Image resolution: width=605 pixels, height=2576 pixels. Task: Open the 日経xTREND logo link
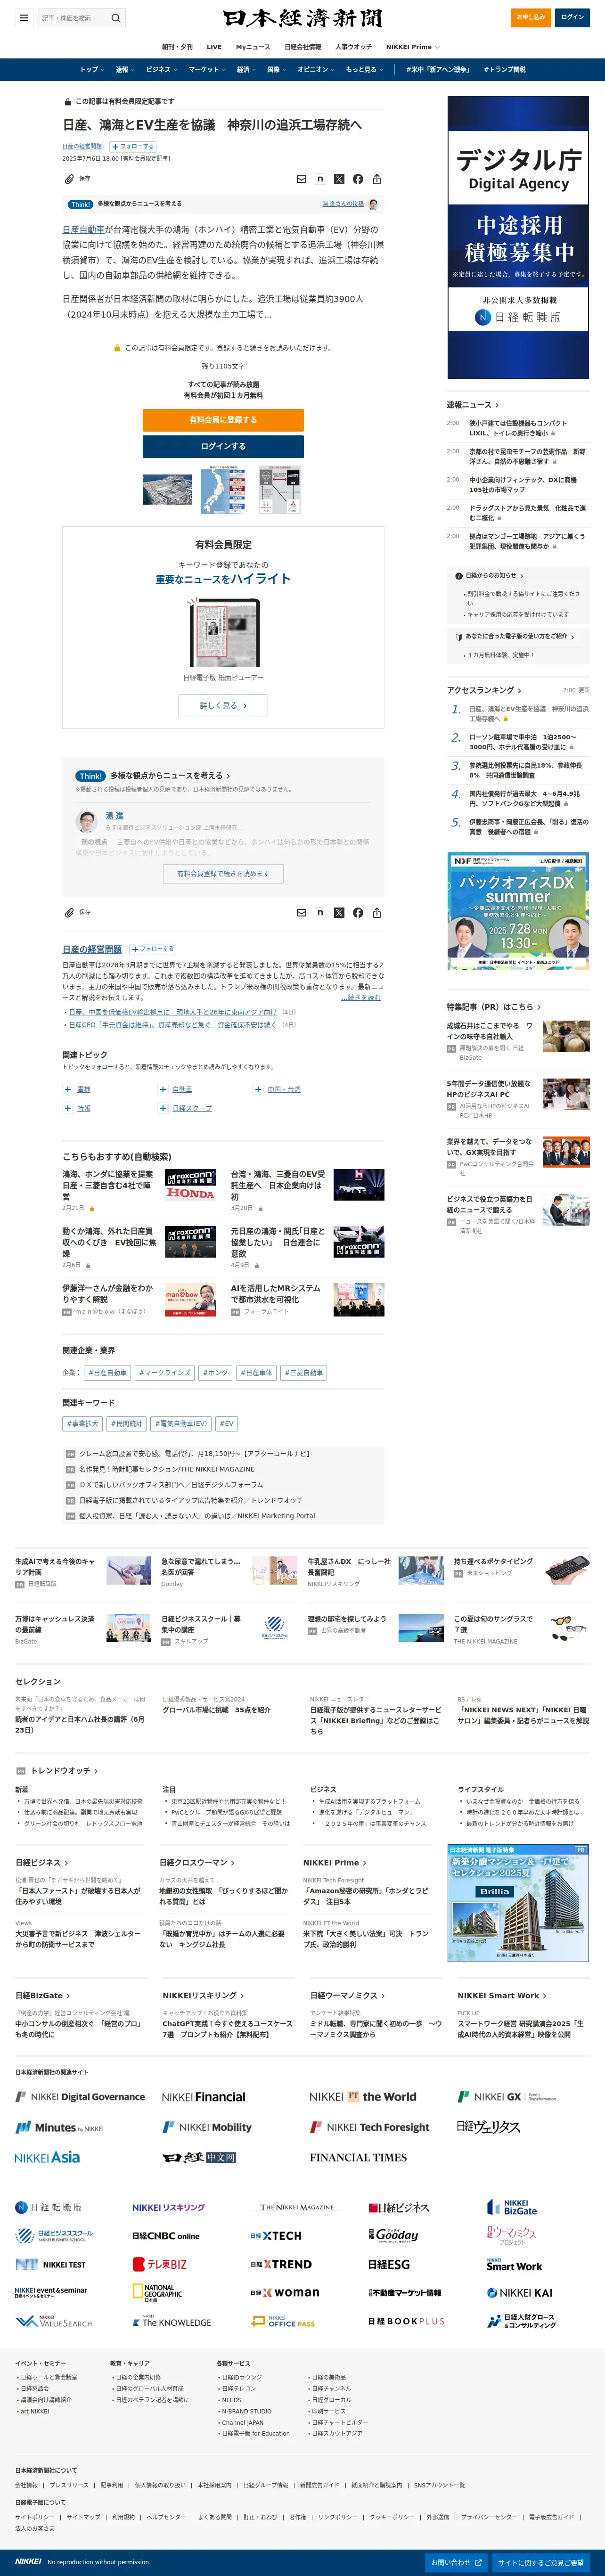(x=281, y=2264)
